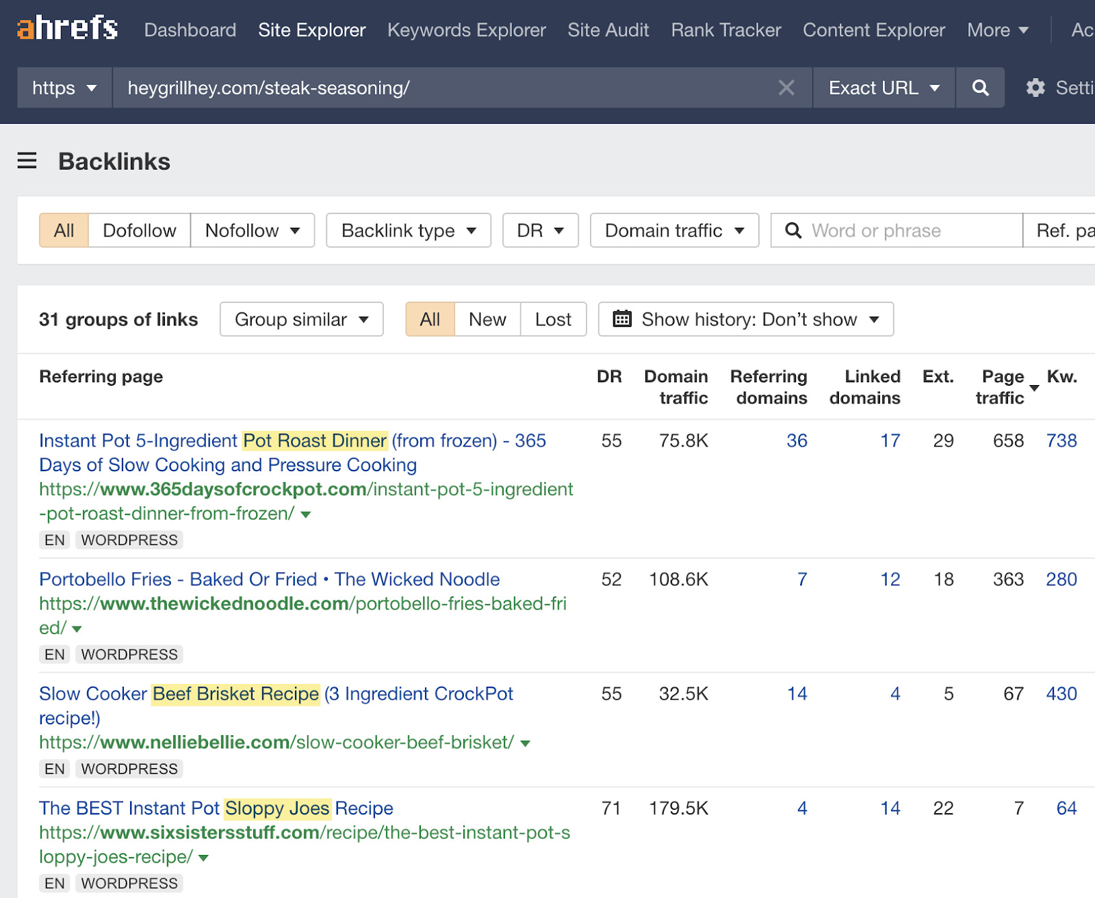Viewport: 1095px width, 898px height.
Task: Click the search magnifier icon in the URL bar
Action: point(980,88)
